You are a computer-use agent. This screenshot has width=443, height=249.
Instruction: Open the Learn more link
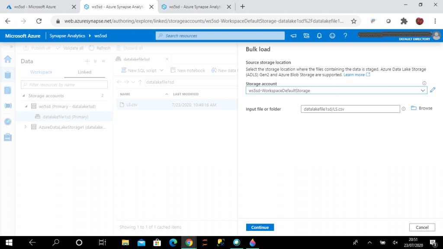356,75
